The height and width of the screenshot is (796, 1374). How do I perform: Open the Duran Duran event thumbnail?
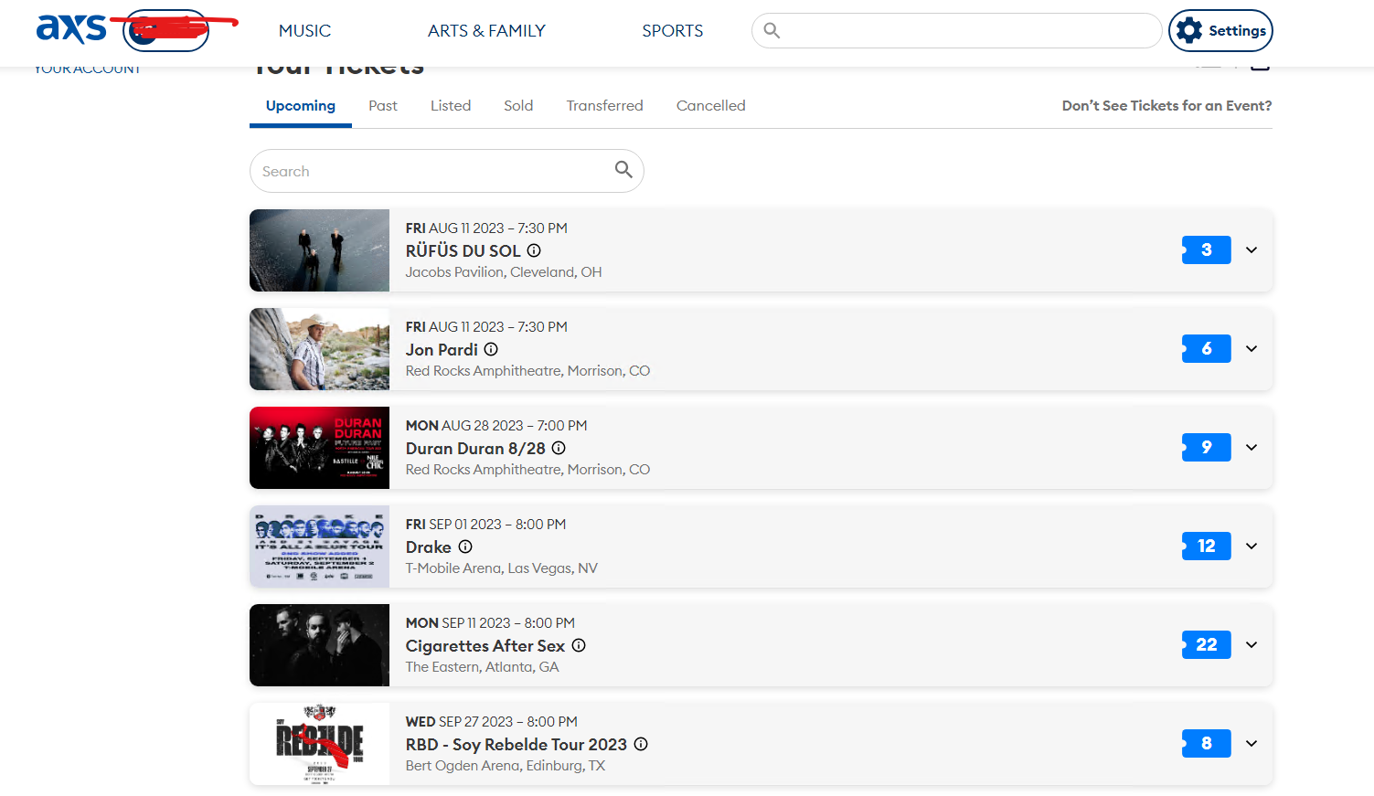pyautogui.click(x=319, y=448)
